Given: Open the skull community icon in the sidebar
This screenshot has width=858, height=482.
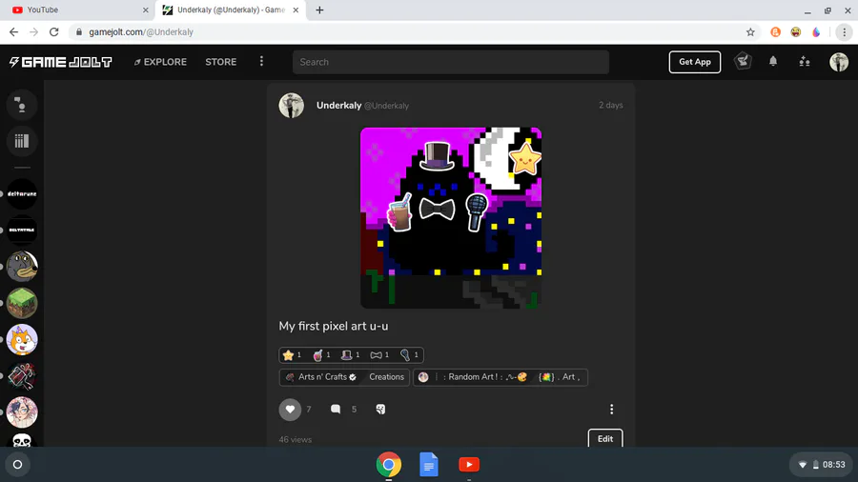Looking at the screenshot, I should 22,440.
